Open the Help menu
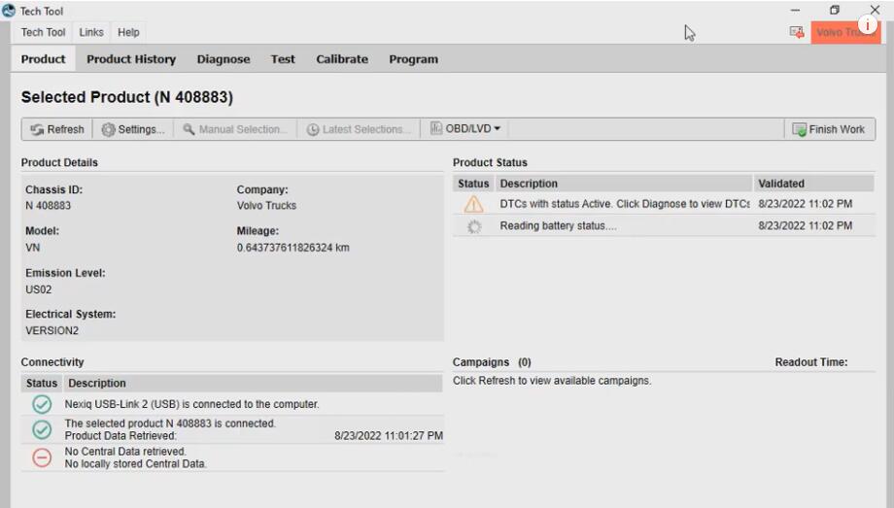The width and height of the screenshot is (894, 508). click(128, 32)
